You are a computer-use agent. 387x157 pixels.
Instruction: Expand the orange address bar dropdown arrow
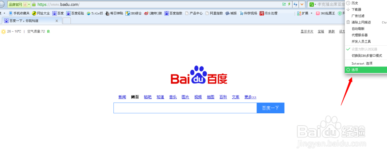click(302, 4)
